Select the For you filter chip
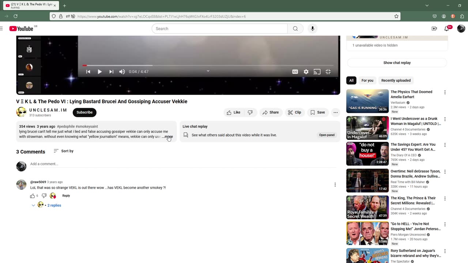Image resolution: width=468 pixels, height=263 pixels. coord(367,80)
